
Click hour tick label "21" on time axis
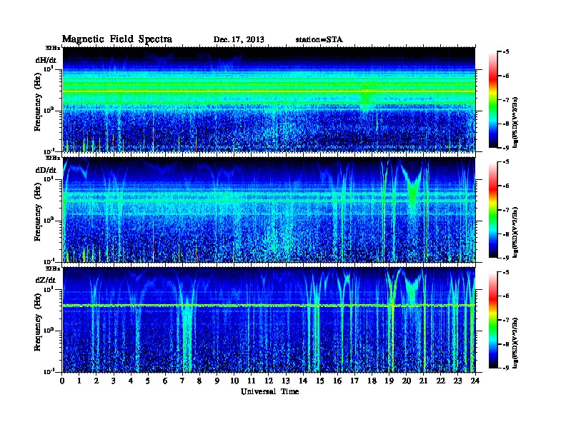(424, 381)
